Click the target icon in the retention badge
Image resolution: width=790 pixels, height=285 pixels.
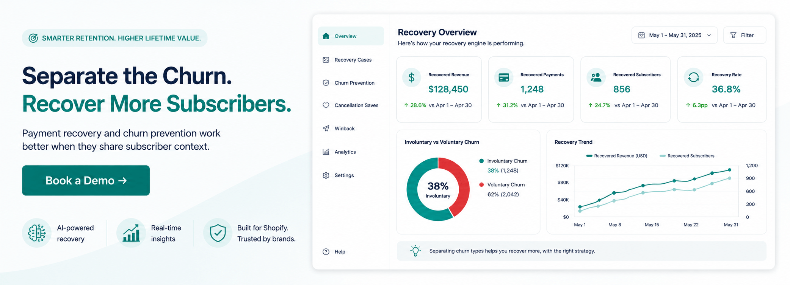pos(33,38)
